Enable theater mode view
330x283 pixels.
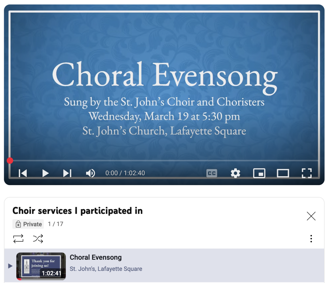283,173
